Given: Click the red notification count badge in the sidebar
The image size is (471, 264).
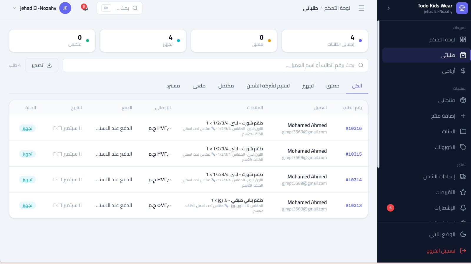Looking at the screenshot, I should pos(390,208).
